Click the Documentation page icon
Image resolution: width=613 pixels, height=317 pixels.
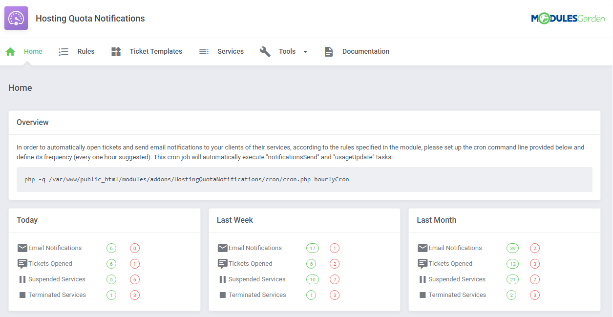click(x=329, y=51)
